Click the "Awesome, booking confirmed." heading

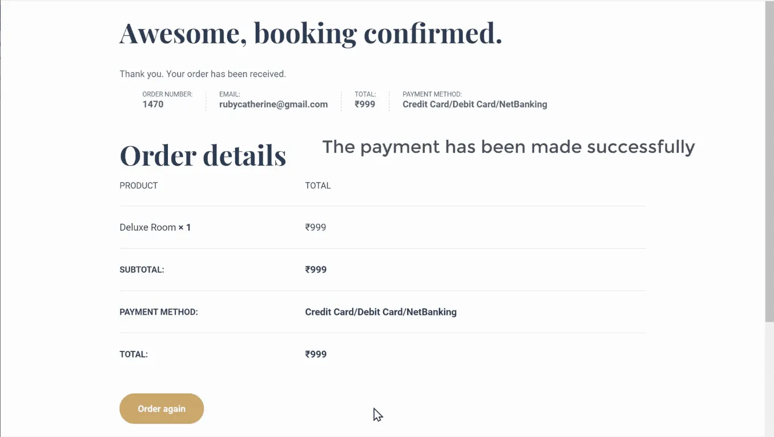pyautogui.click(x=311, y=33)
